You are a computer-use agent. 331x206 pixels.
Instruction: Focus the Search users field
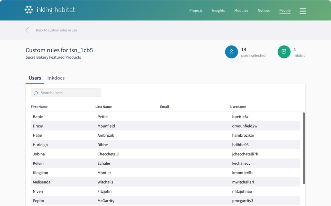coord(69,93)
